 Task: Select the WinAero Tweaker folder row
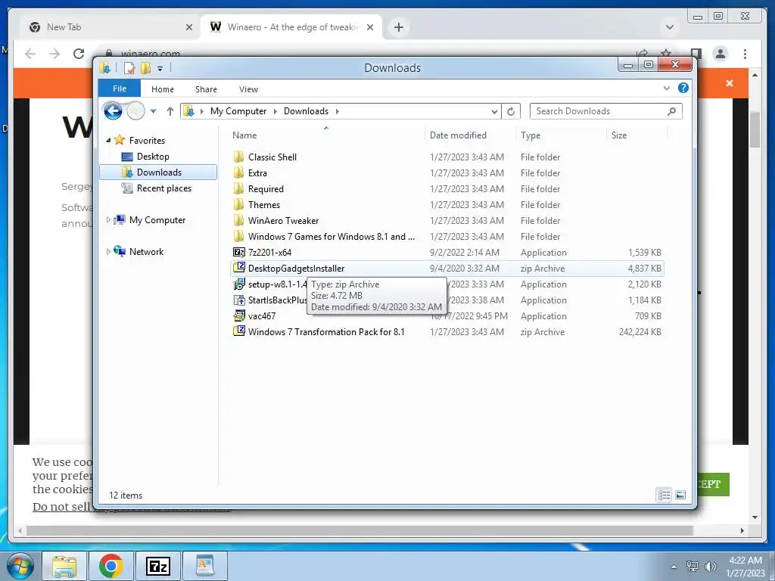coord(447,220)
